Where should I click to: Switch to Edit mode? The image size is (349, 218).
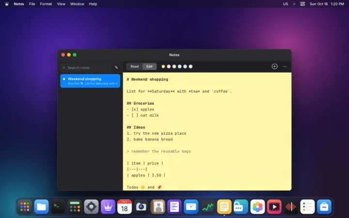tap(149, 66)
